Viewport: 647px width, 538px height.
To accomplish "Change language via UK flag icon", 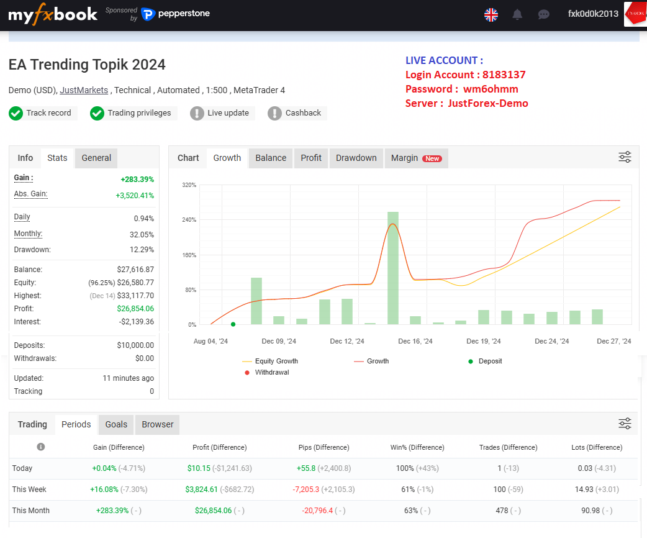I will [491, 14].
